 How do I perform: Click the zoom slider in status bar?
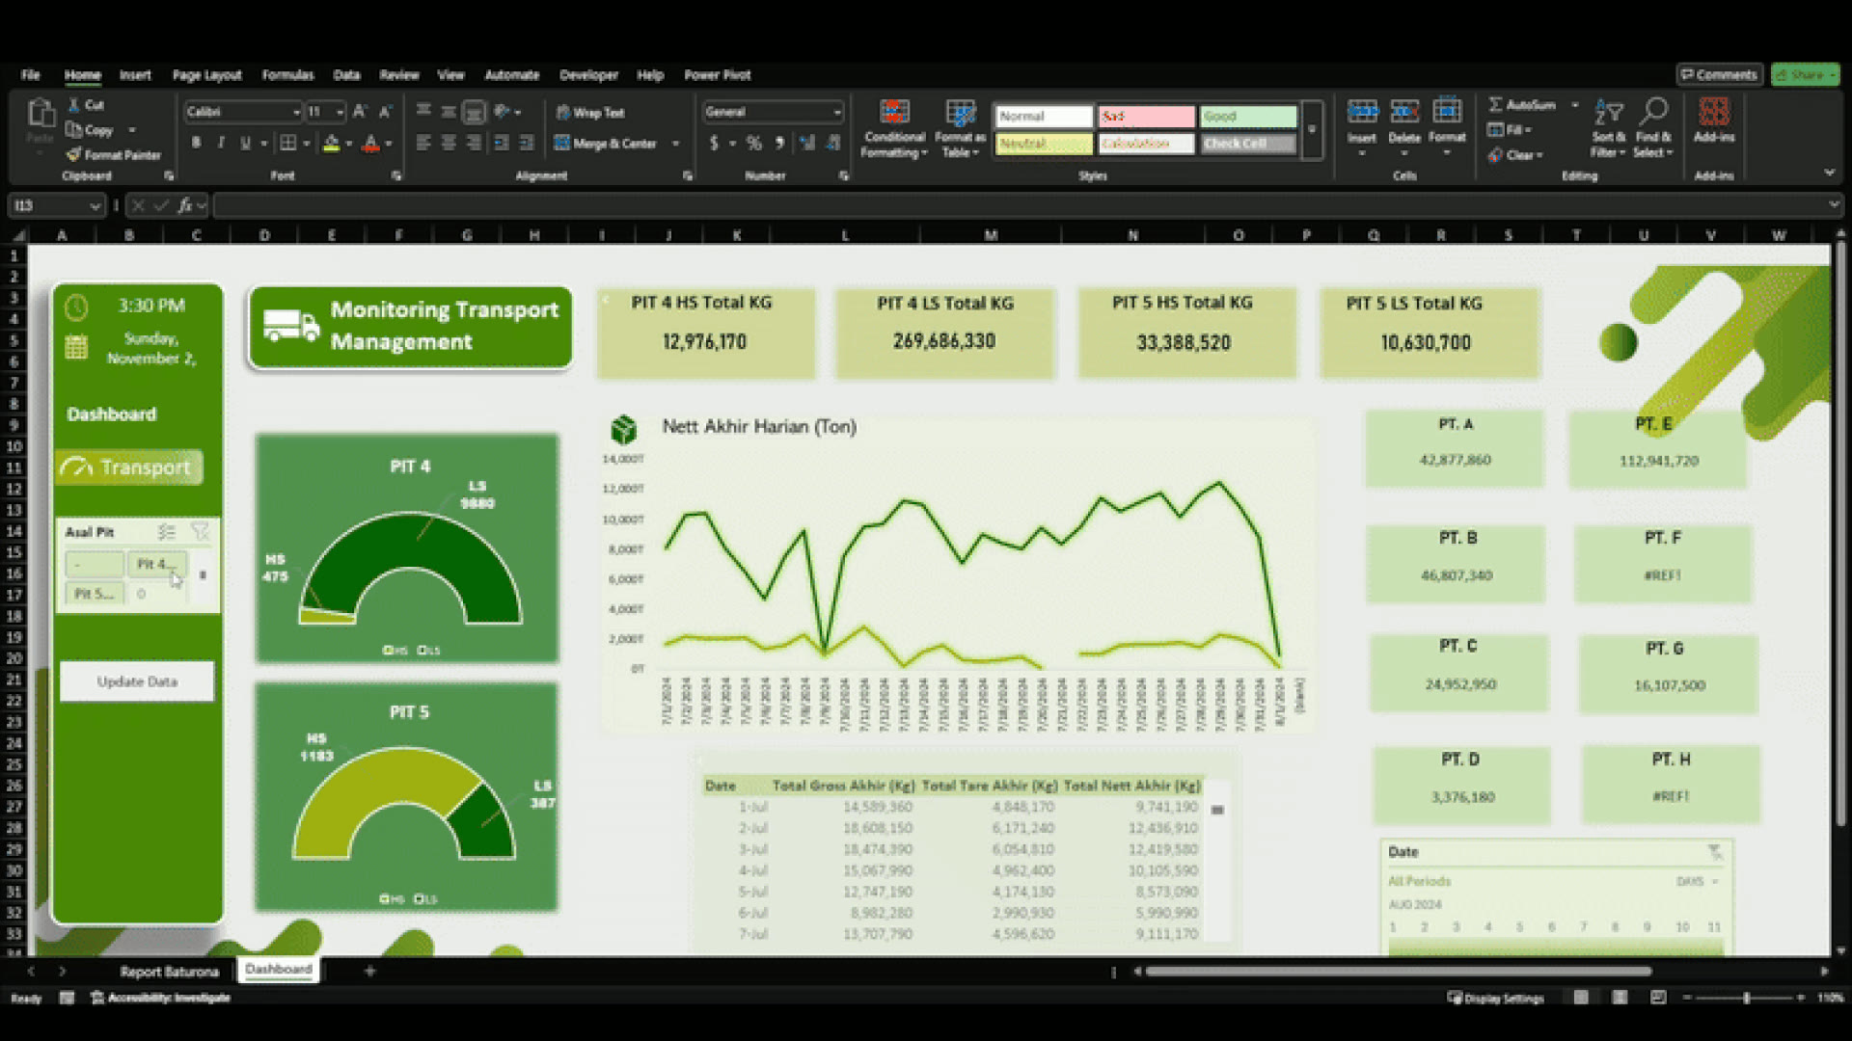[1746, 998]
